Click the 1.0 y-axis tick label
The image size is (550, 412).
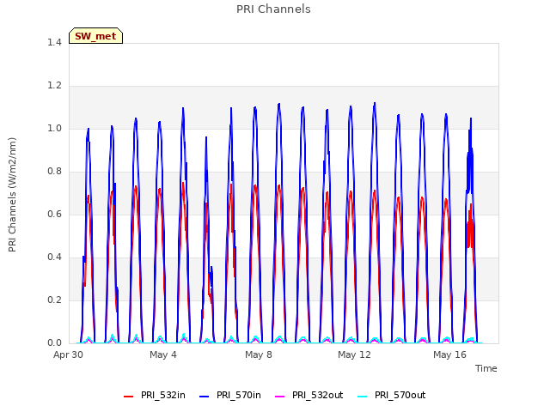54,128
